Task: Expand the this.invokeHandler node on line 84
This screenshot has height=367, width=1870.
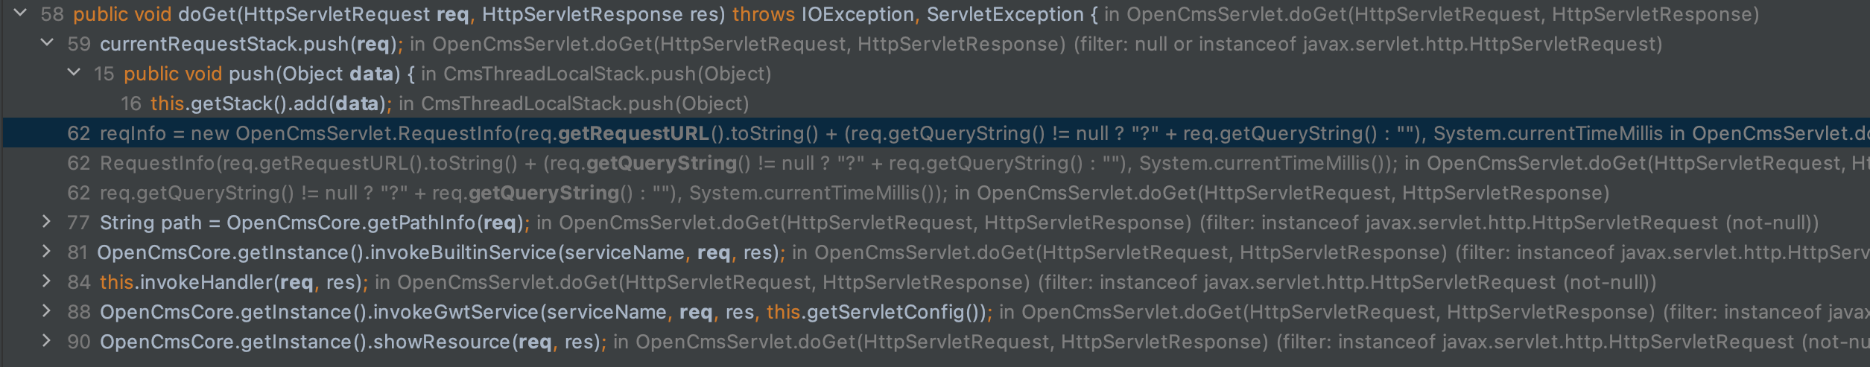Action: [x=47, y=281]
